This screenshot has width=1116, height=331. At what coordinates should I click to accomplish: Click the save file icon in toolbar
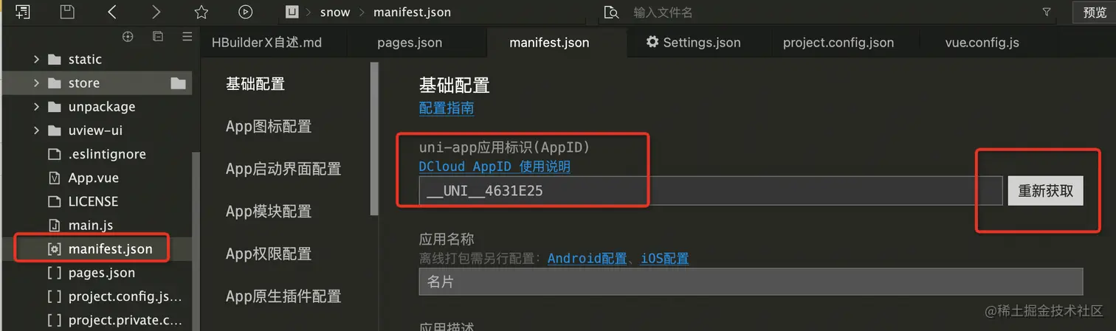pyautogui.click(x=67, y=12)
